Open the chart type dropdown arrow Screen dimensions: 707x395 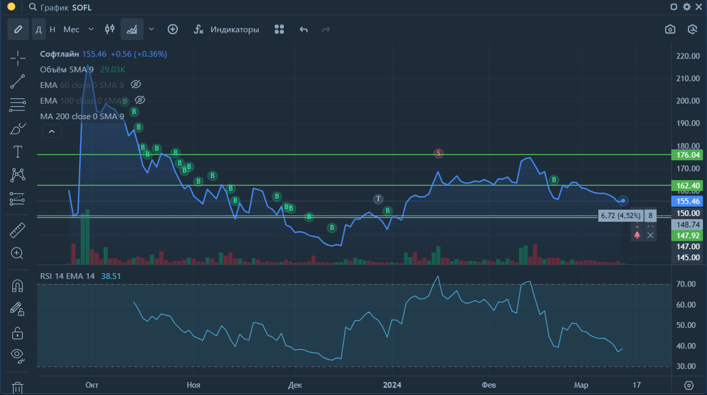pos(151,29)
